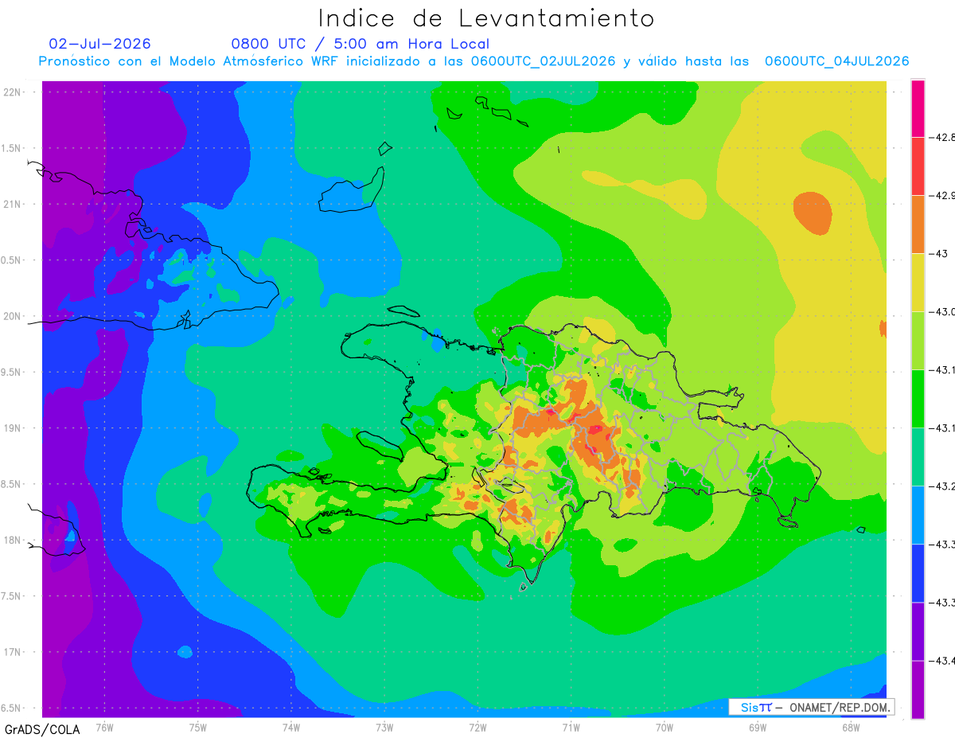Image resolution: width=955 pixels, height=738 pixels.
Task: Click the '19N' latitude label
Action: tap(12, 428)
